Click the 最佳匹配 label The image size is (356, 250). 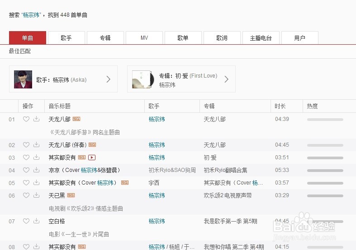(x=20, y=51)
